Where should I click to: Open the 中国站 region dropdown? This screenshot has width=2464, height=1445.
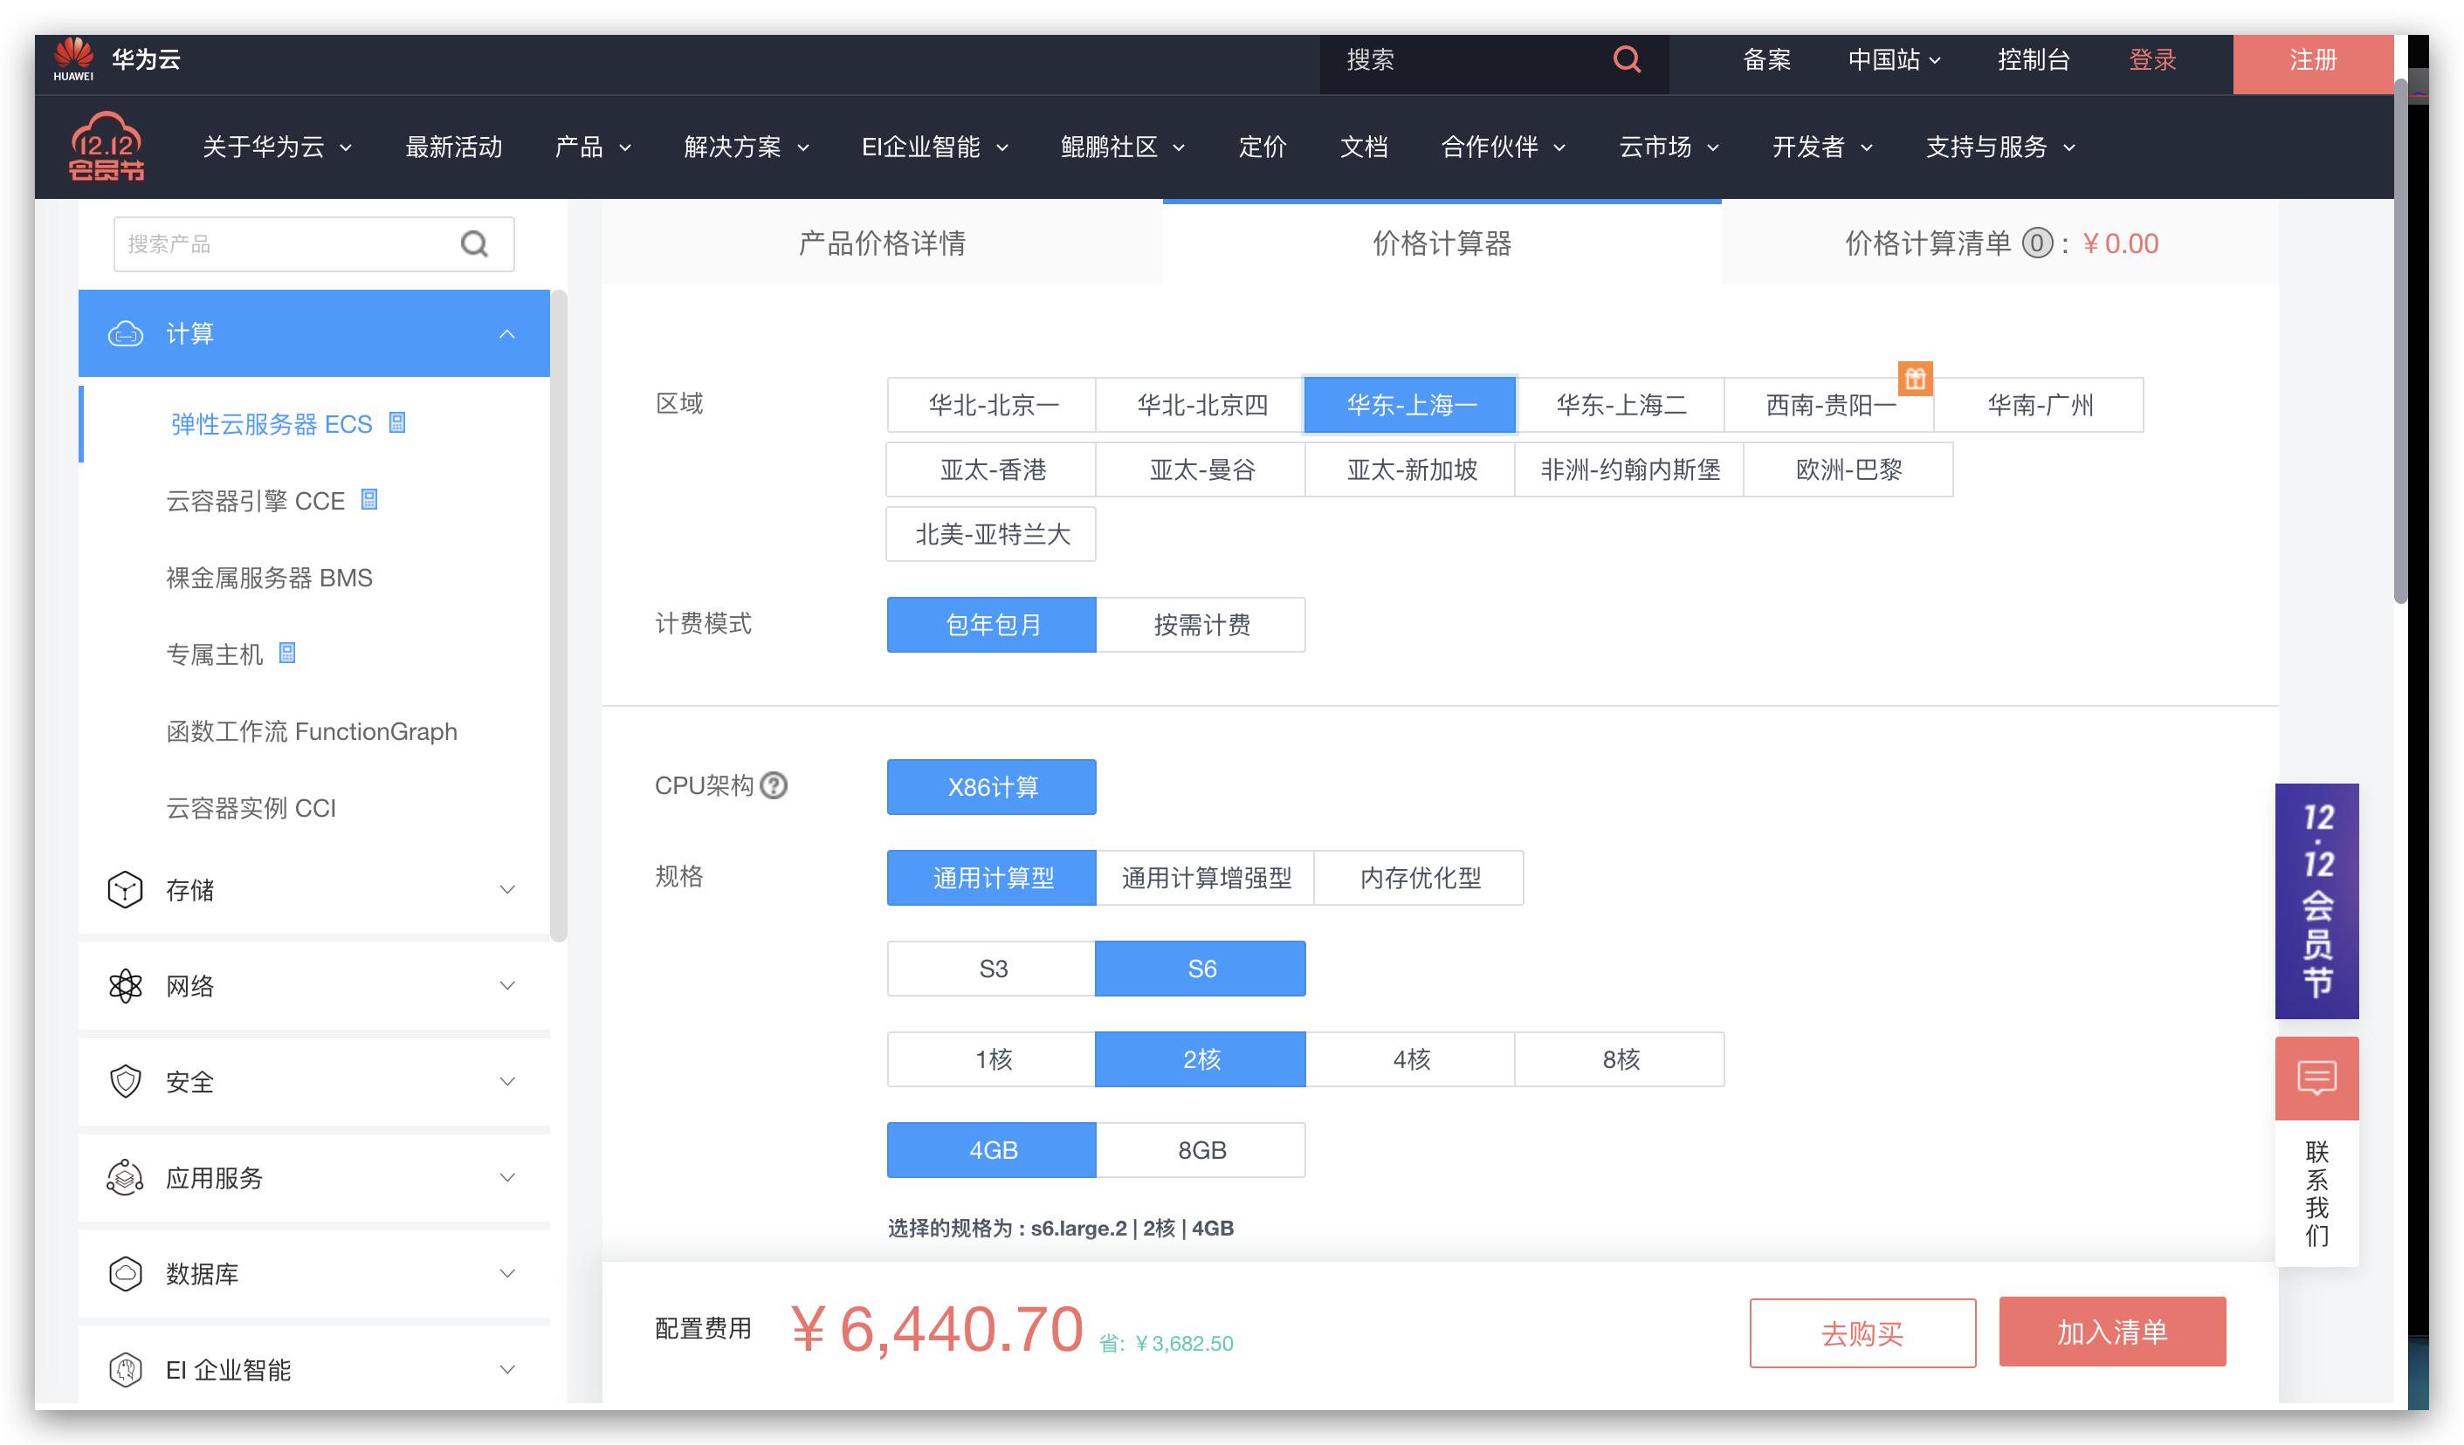(1895, 60)
